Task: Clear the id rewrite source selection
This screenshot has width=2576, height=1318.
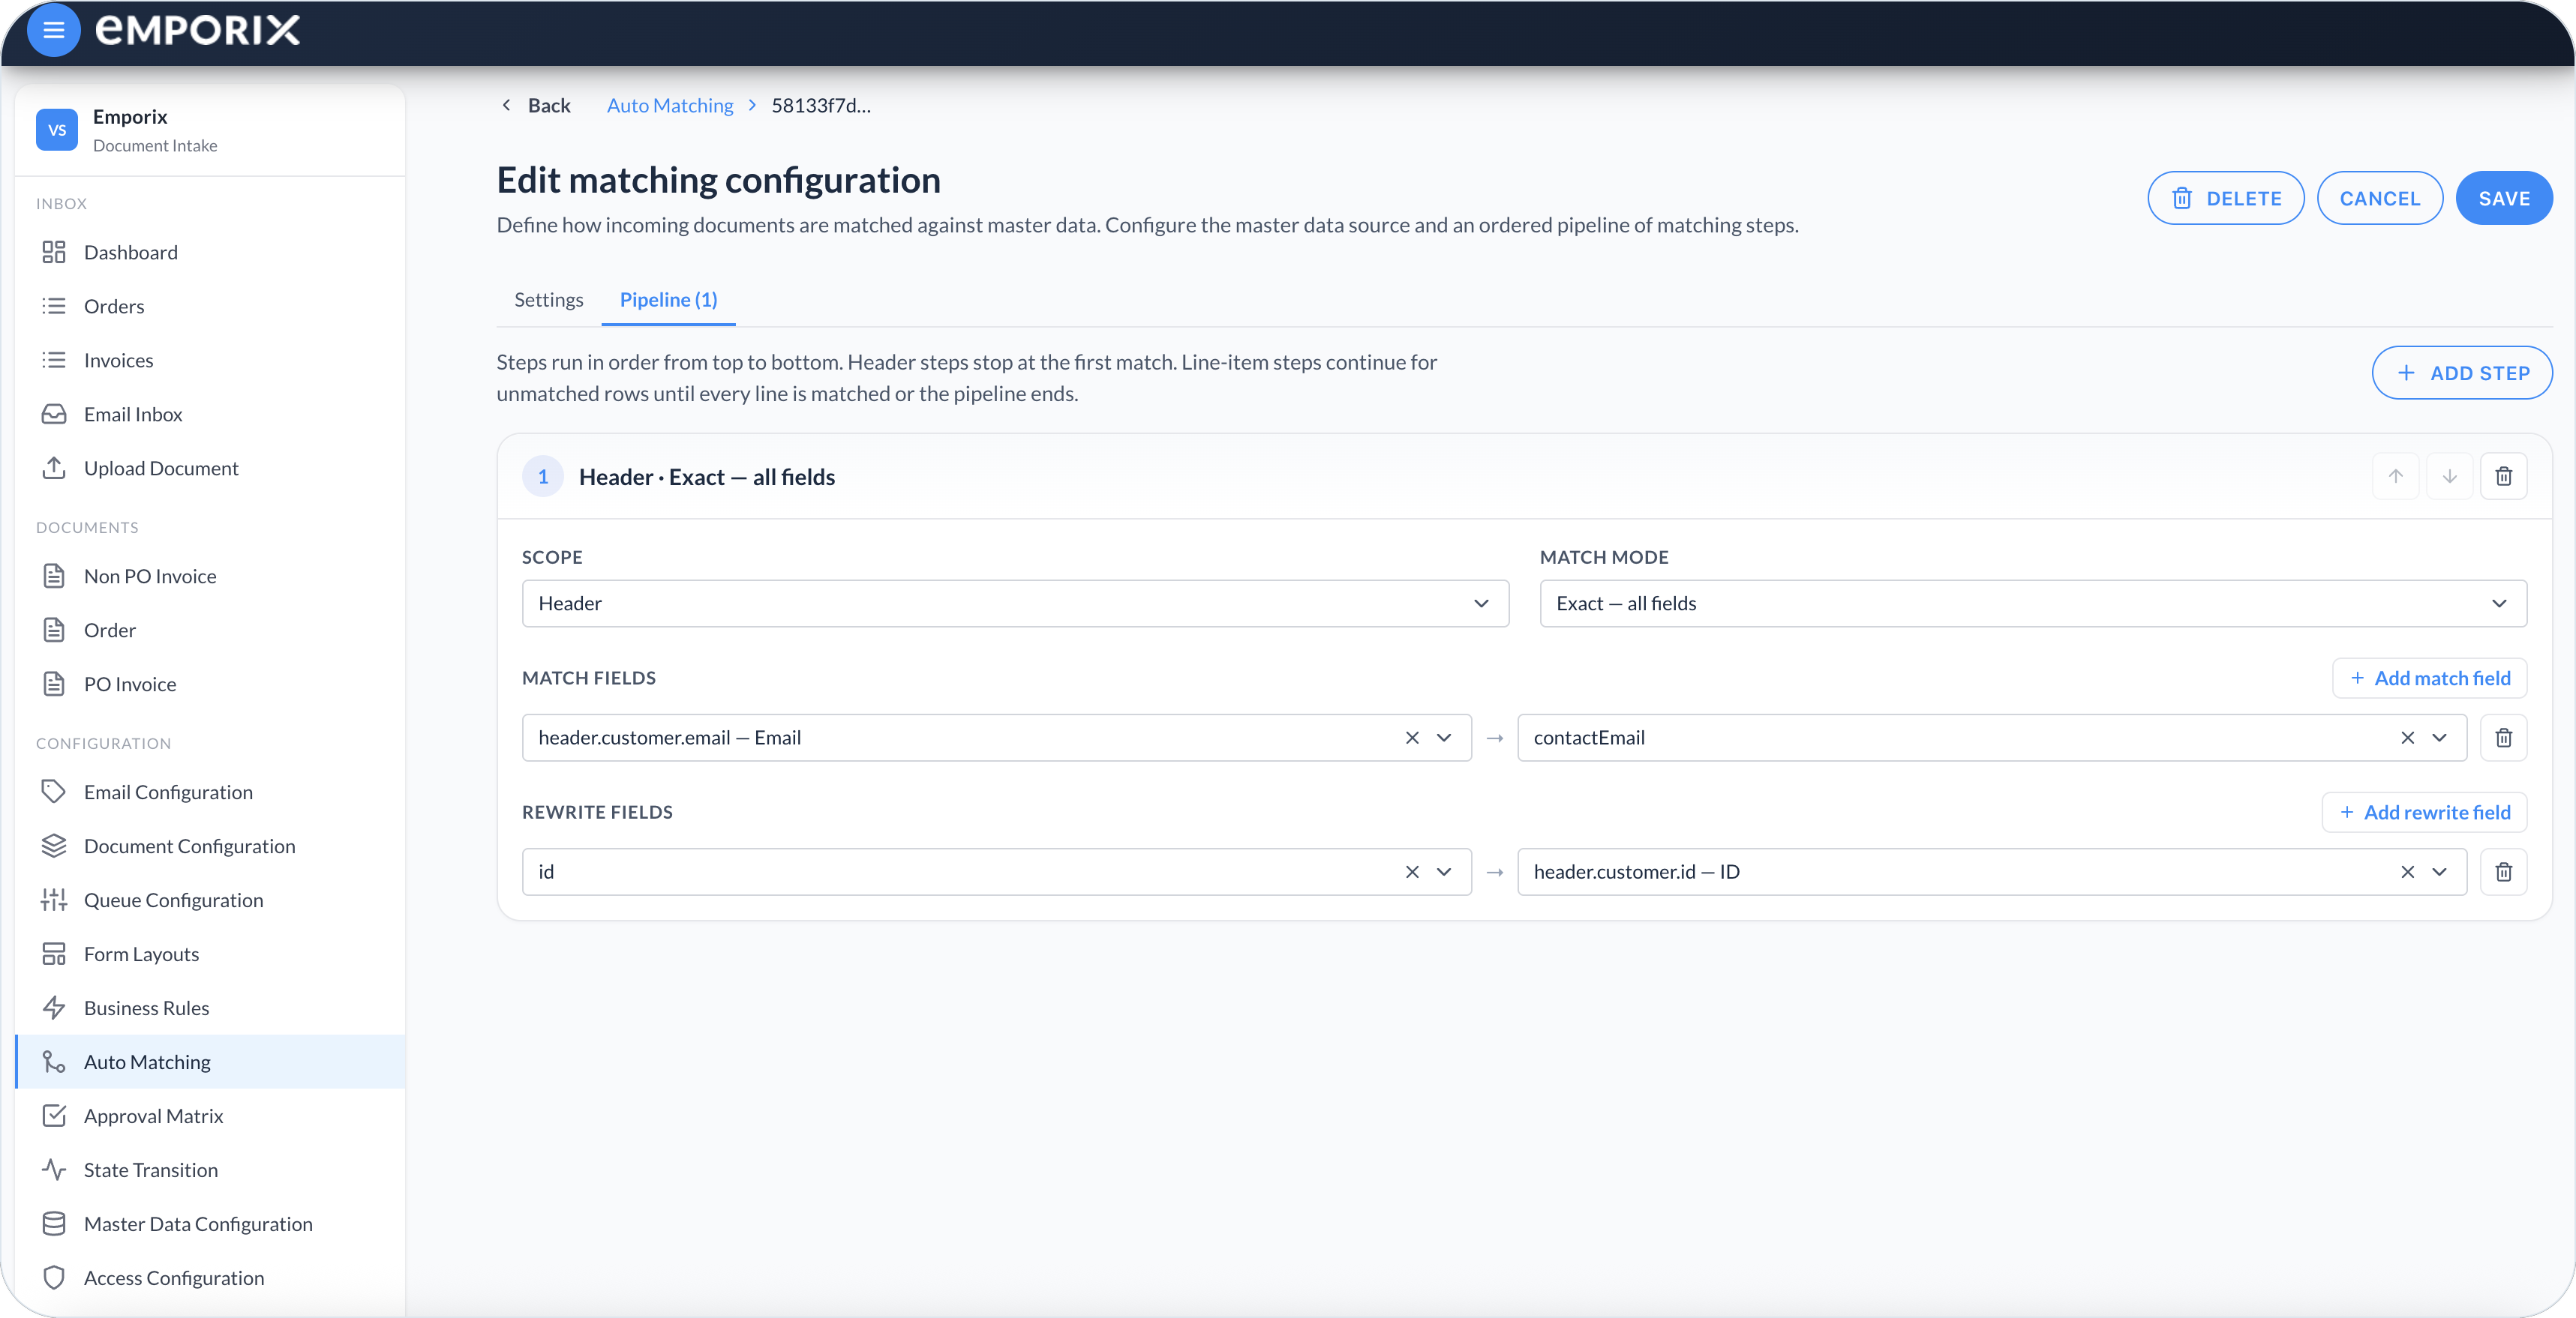Action: click(1412, 873)
